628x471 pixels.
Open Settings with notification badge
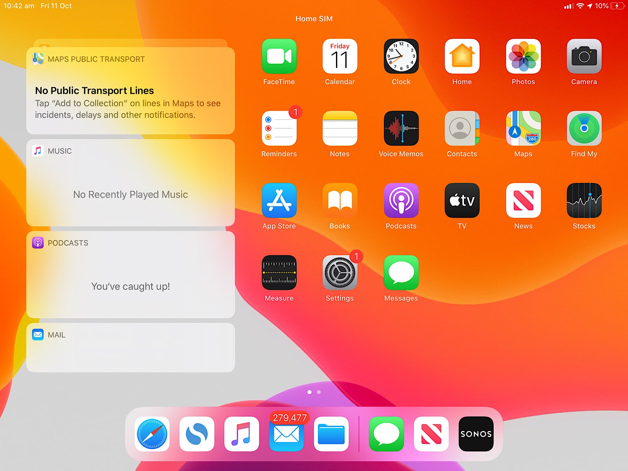340,273
